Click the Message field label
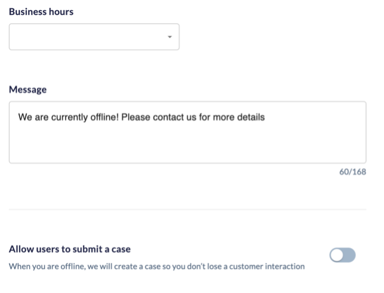Image resolution: width=384 pixels, height=293 pixels. click(x=27, y=90)
